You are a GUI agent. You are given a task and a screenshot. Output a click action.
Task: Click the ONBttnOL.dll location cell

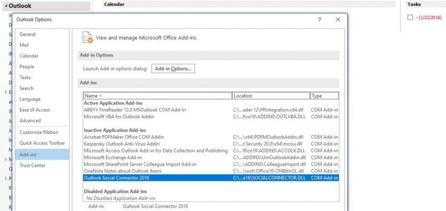268,171
